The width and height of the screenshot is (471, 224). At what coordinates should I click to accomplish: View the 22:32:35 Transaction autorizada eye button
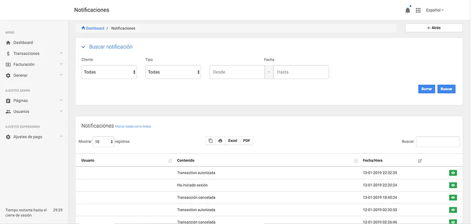pyautogui.click(x=453, y=173)
